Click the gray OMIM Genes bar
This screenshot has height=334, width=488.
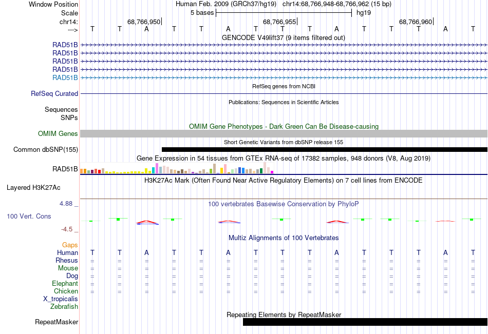pyautogui.click(x=284, y=134)
